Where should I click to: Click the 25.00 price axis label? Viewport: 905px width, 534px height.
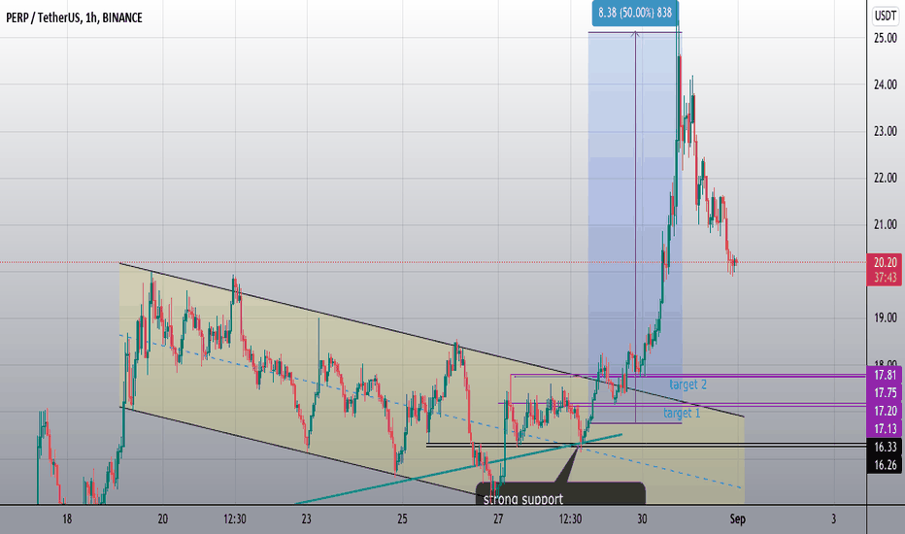click(886, 38)
